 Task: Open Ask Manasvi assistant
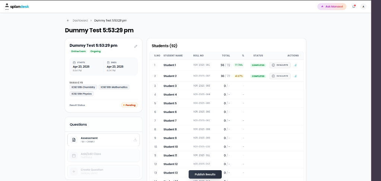point(332,7)
